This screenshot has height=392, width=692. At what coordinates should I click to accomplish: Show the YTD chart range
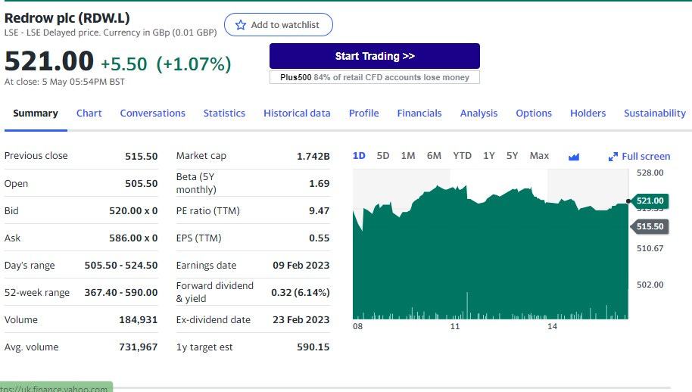463,156
